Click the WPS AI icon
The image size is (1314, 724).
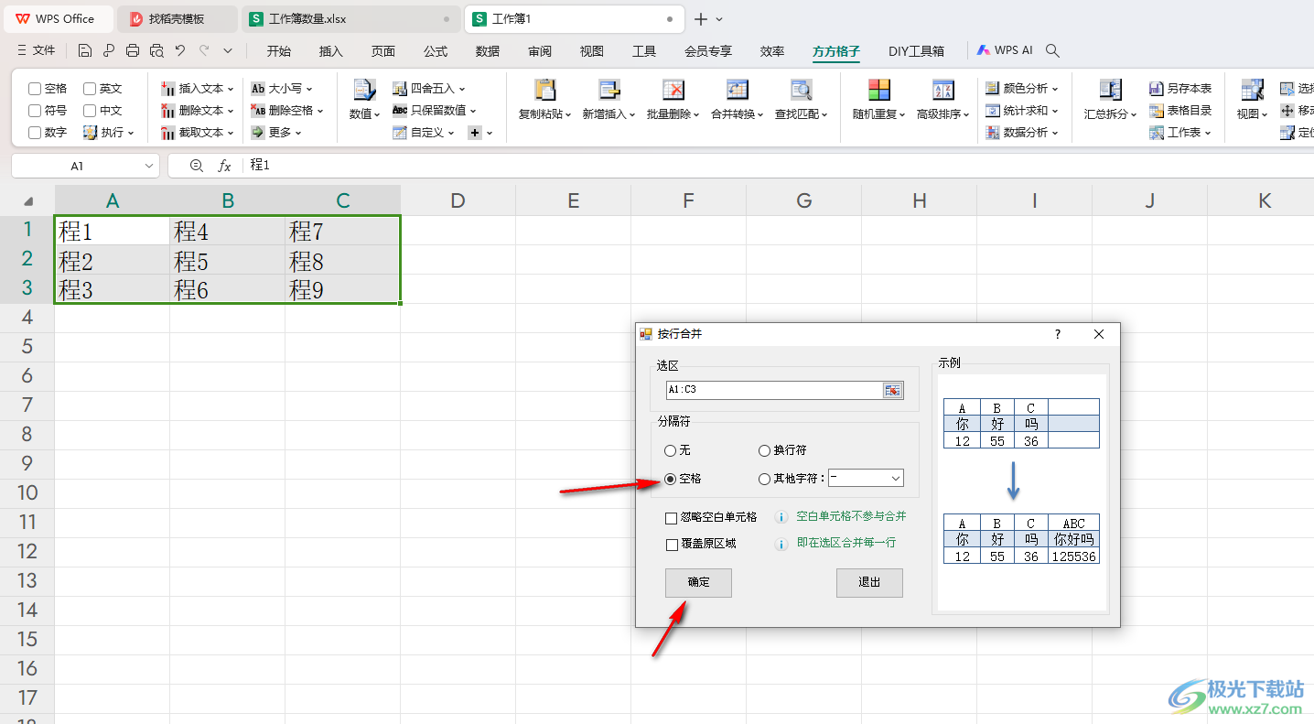point(984,50)
